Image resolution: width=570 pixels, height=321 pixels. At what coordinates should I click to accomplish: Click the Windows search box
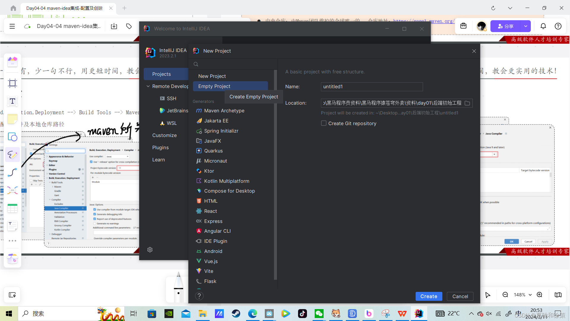pos(71,314)
